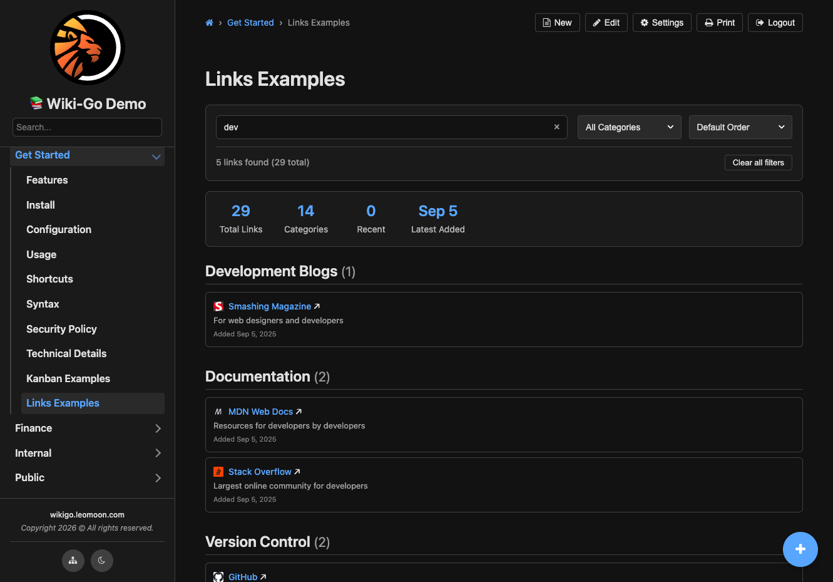Expand the Finance section
The image size is (833, 582).
click(88, 429)
